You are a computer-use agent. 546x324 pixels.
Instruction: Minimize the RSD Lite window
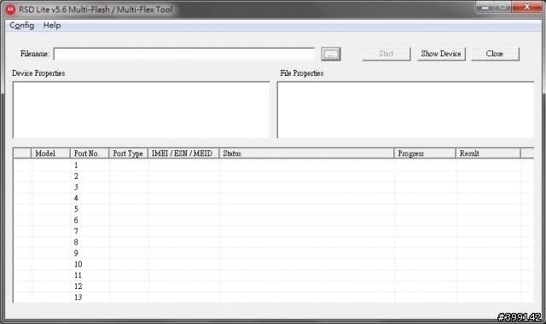[485, 7]
